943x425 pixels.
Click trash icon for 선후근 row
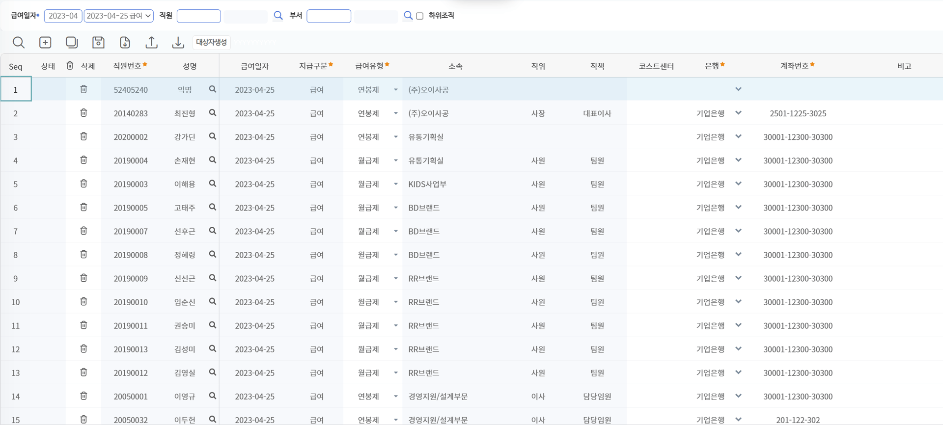(x=83, y=231)
